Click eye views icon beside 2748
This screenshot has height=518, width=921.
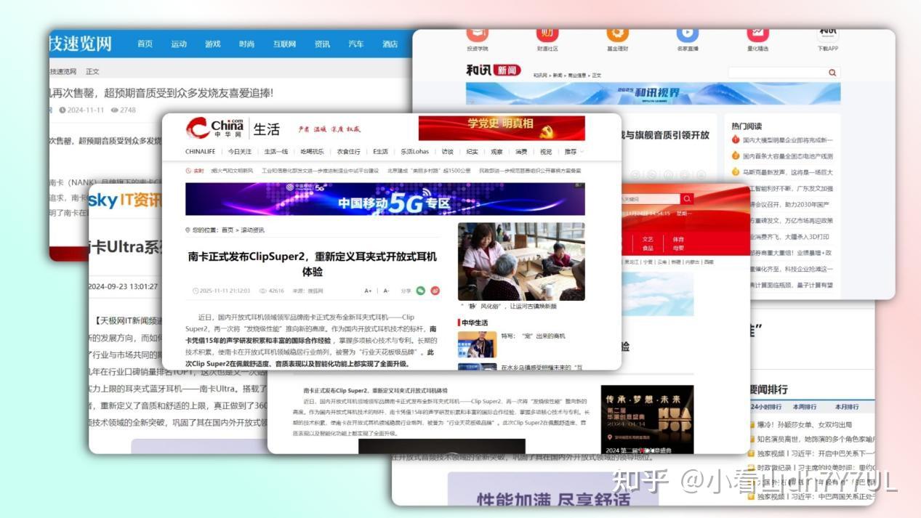click(x=114, y=110)
